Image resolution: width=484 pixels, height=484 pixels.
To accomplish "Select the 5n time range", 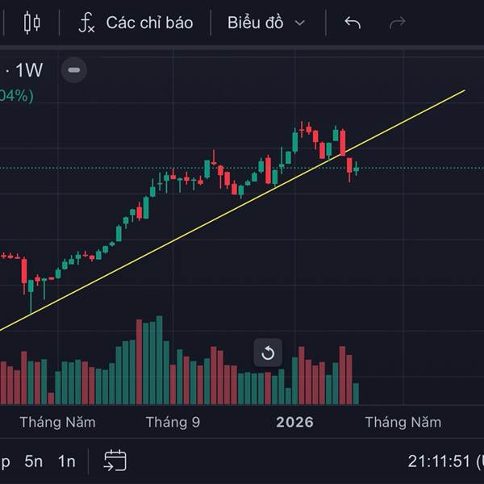I will [33, 461].
